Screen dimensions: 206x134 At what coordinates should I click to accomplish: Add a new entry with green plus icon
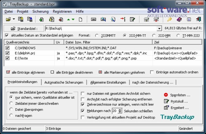[x=42, y=20]
